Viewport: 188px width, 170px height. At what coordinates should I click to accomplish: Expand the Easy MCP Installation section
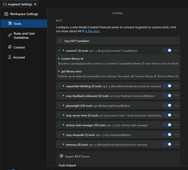[60, 41]
